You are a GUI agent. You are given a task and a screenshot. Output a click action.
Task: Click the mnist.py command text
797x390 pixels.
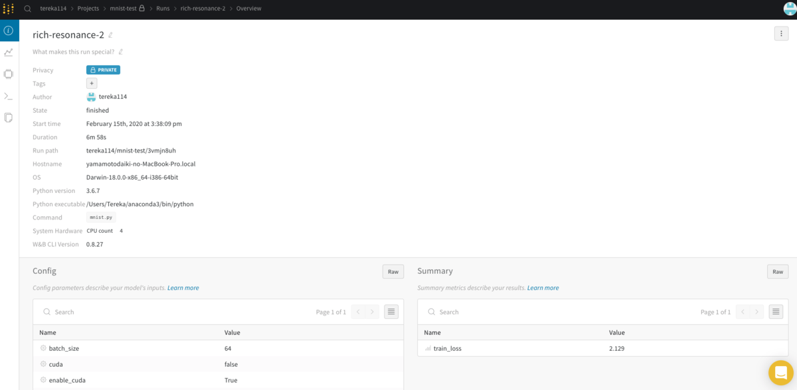click(x=101, y=218)
